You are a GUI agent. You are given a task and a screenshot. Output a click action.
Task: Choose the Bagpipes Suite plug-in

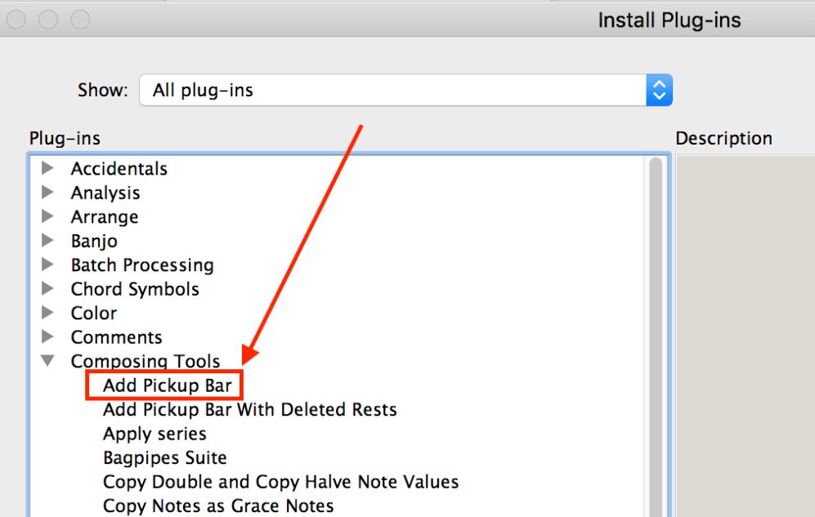pos(164,457)
